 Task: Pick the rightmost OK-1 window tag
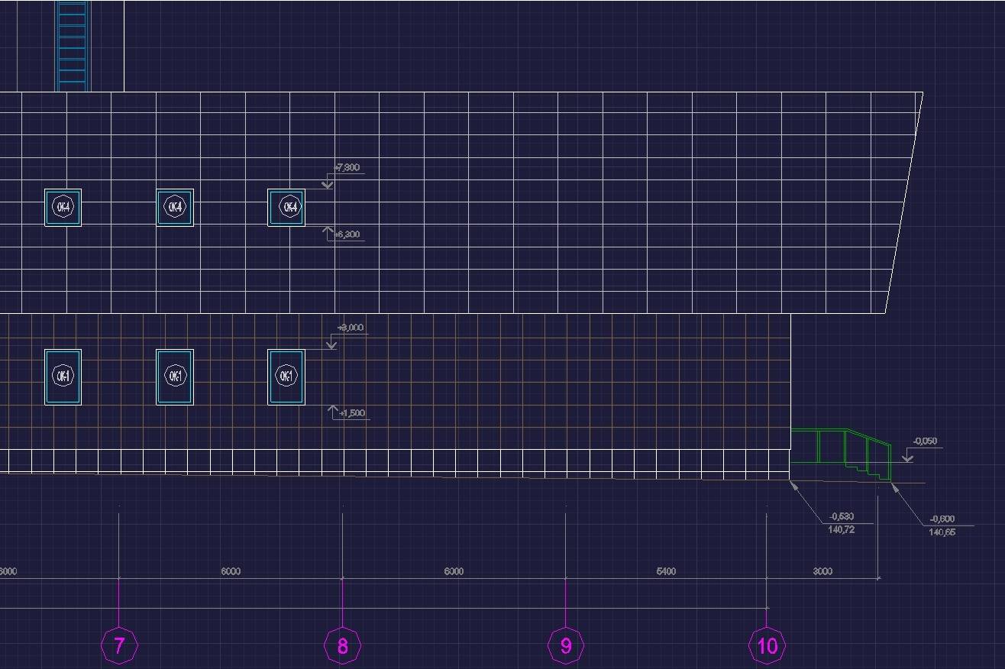pyautogui.click(x=286, y=376)
